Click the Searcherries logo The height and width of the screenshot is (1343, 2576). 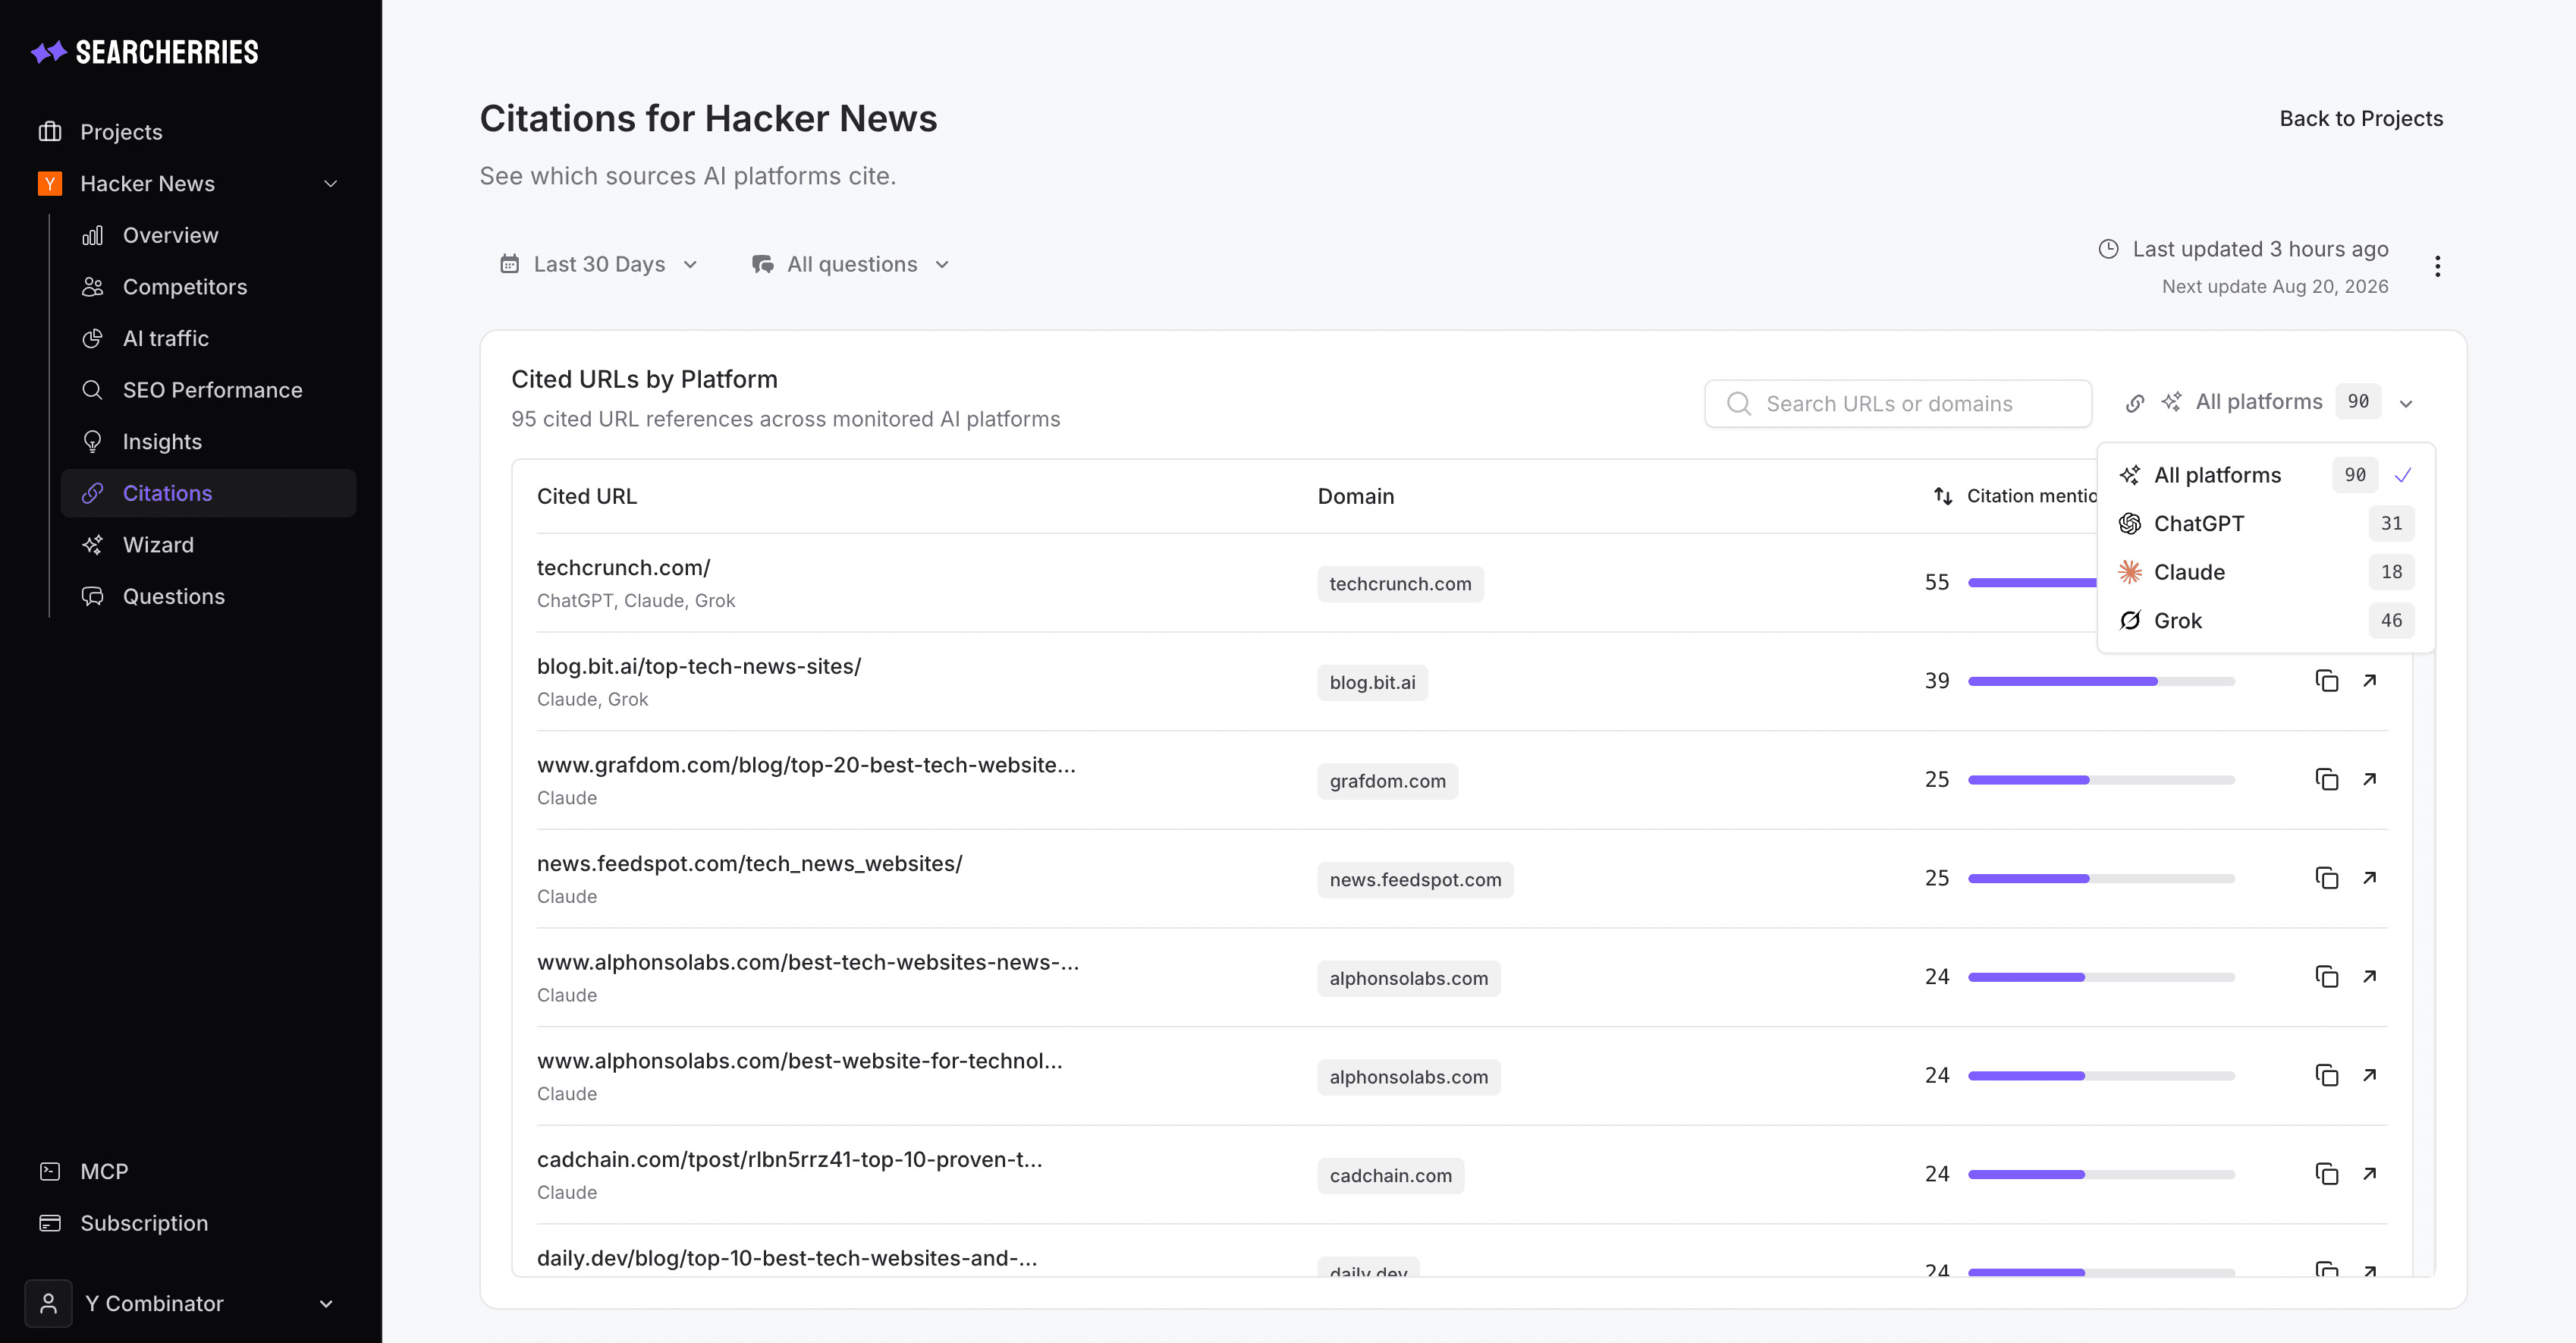[x=145, y=52]
